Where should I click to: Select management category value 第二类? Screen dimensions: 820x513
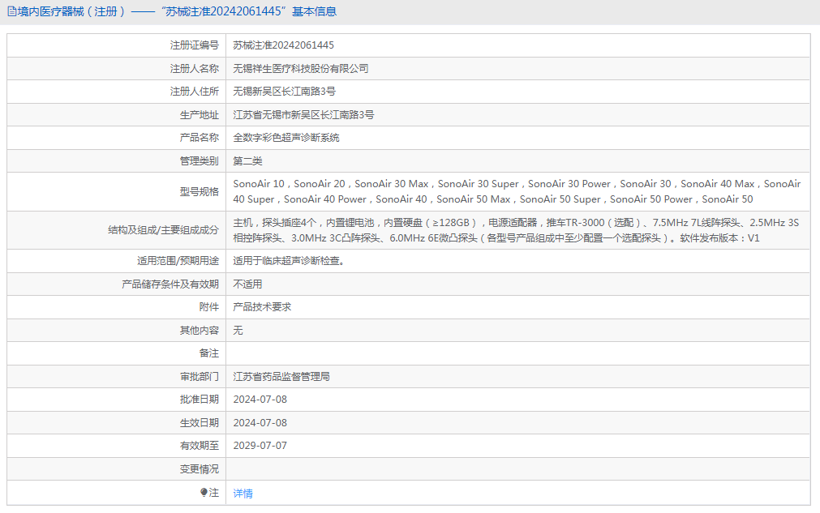[247, 161]
